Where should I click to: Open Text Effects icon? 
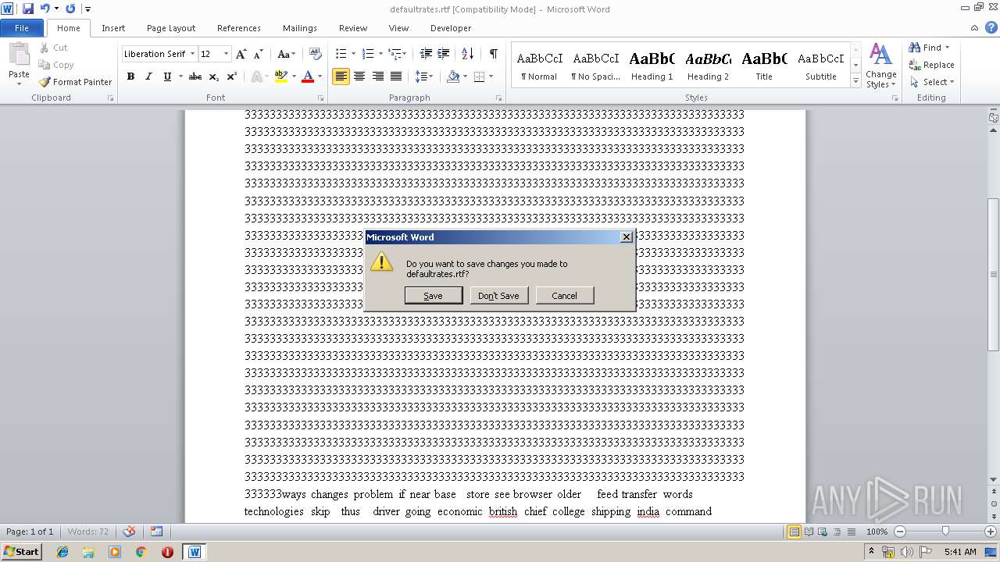256,76
